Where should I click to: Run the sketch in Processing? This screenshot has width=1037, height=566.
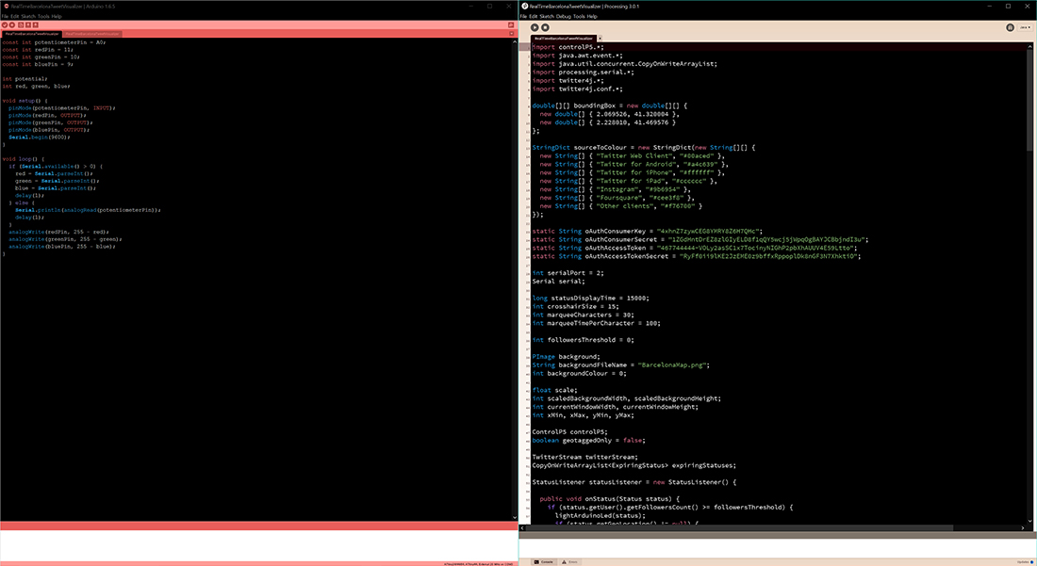(535, 27)
